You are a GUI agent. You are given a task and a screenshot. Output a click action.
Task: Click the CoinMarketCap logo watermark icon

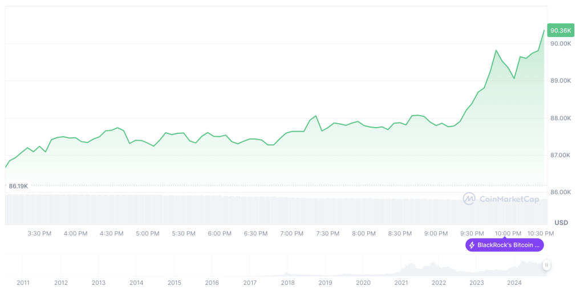[x=469, y=199]
